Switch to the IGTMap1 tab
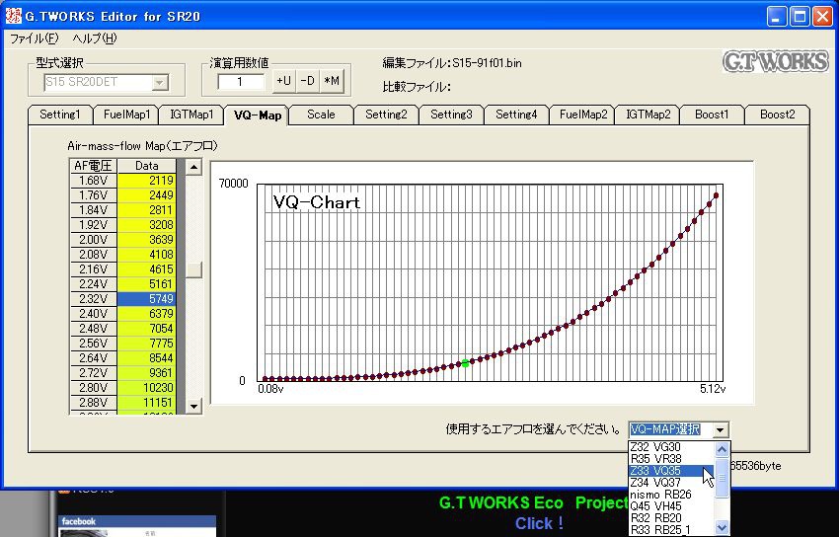Screen dimensions: 839x537 point(191,115)
